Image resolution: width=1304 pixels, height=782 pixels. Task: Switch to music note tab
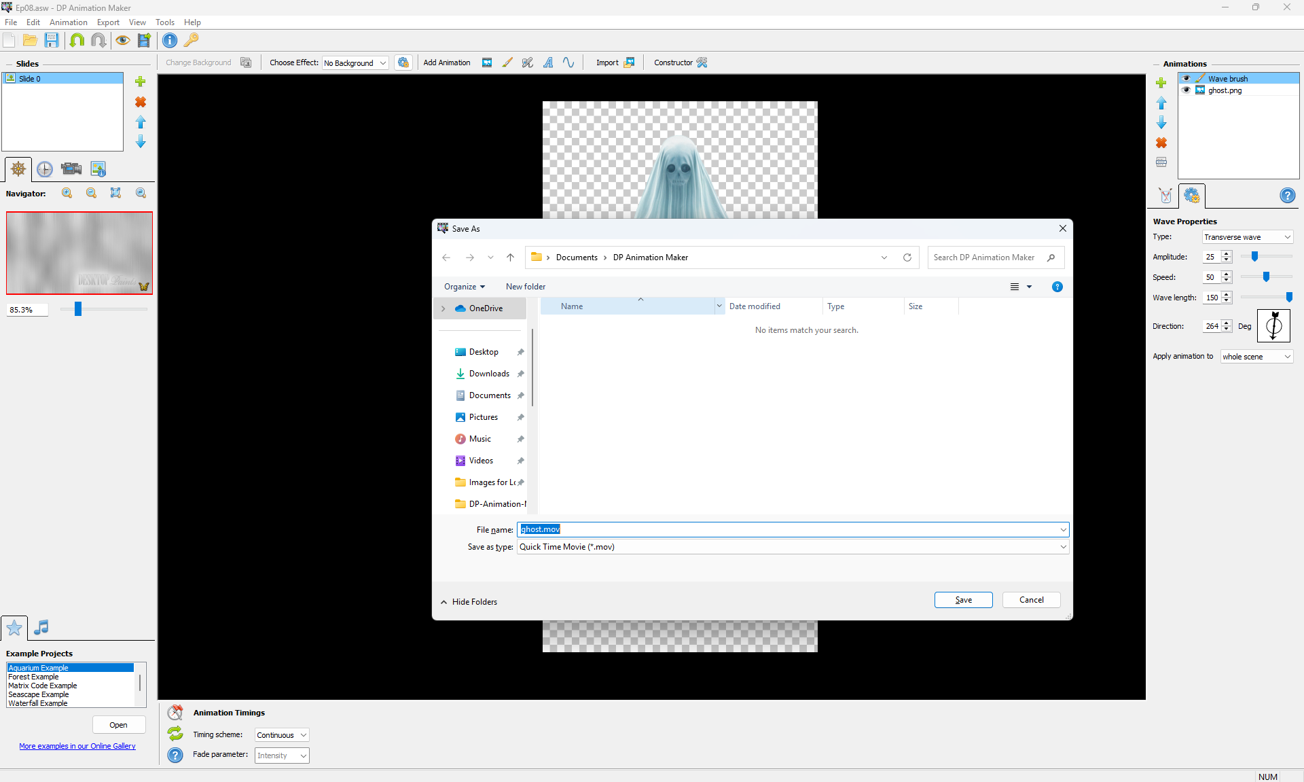click(41, 627)
